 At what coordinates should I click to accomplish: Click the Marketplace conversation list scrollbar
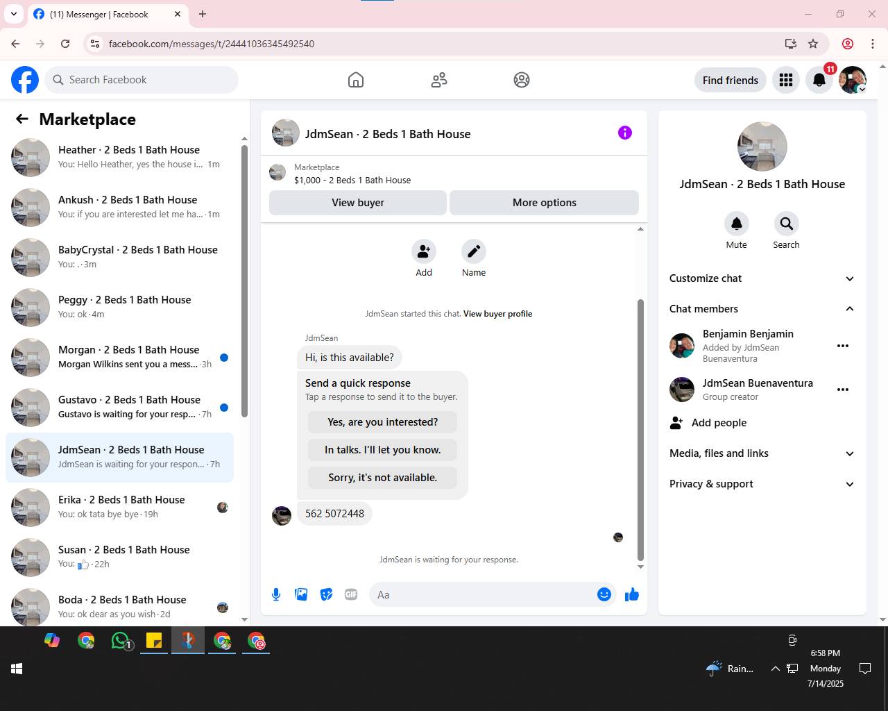[x=244, y=281]
